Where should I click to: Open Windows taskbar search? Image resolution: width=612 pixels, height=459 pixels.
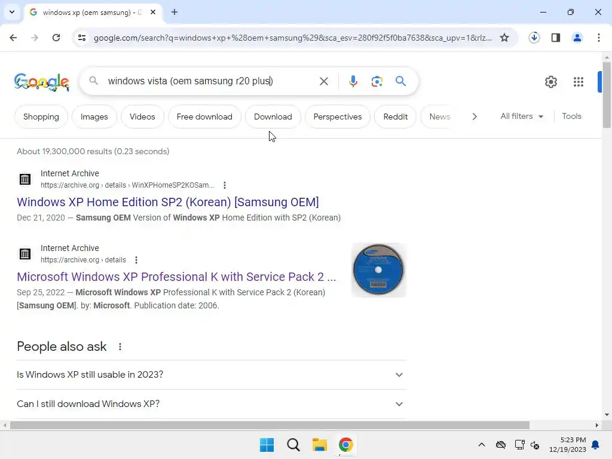(x=293, y=445)
